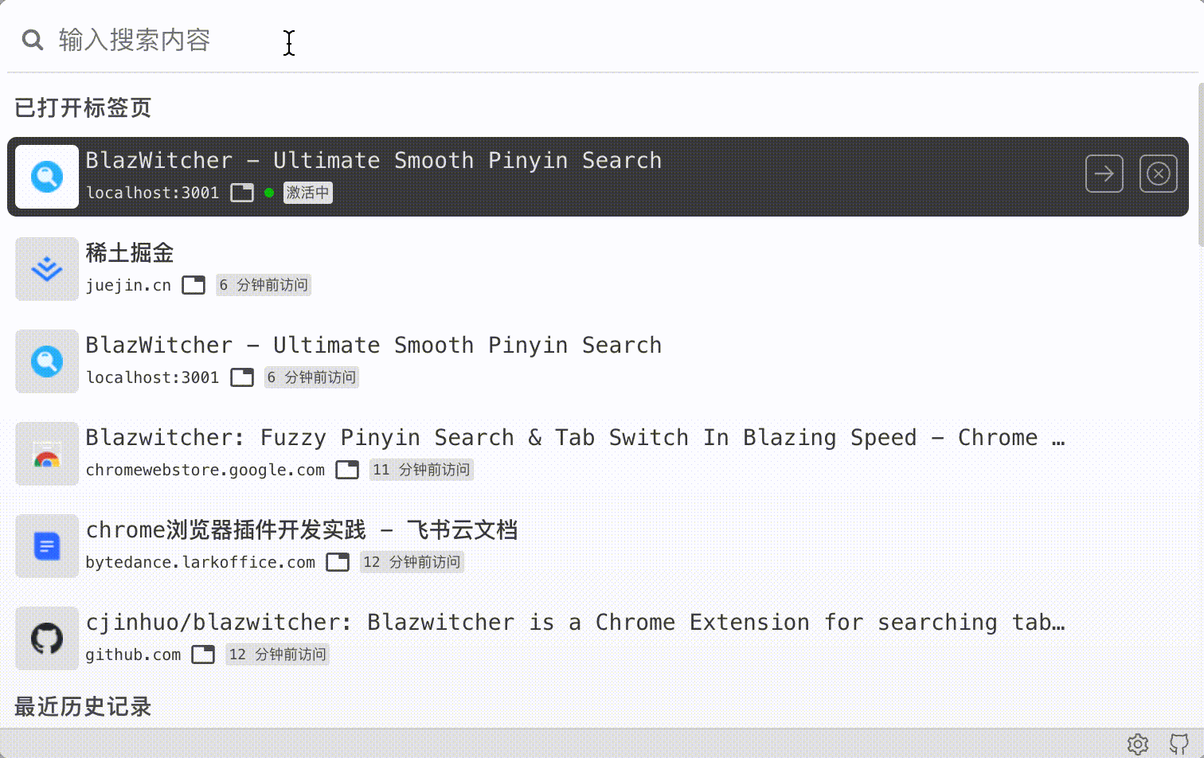
Task: Click the Feishu document favicon
Action: 47,546
